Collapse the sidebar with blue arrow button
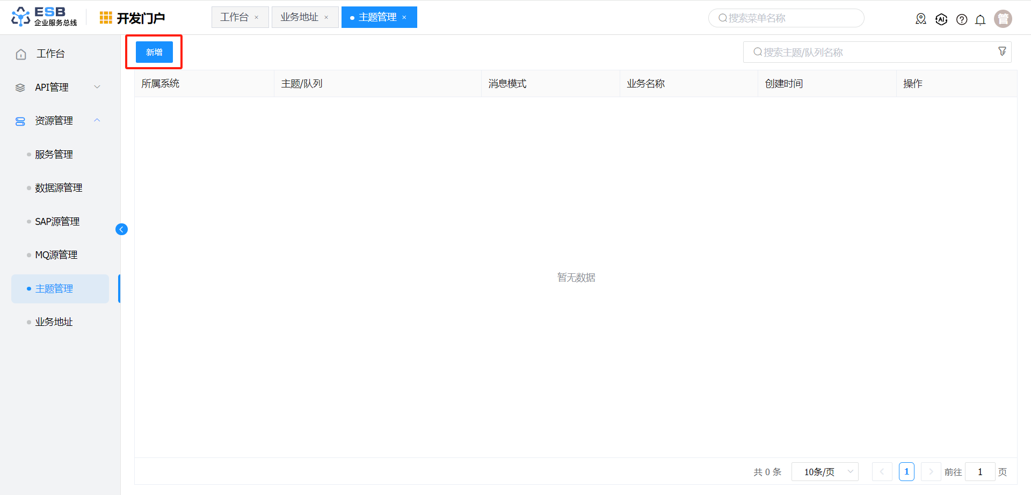Viewport: 1031px width, 495px height. coord(121,229)
